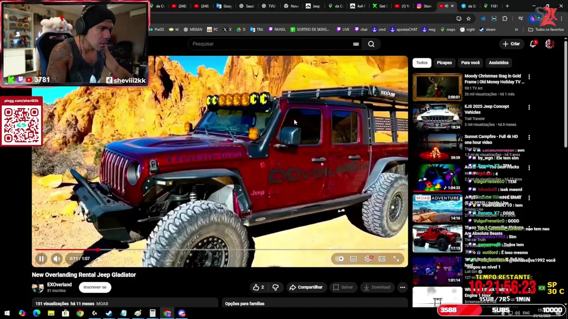Open the red truck 17:15 video thumbnail
The height and width of the screenshot is (319, 568).
438,238
